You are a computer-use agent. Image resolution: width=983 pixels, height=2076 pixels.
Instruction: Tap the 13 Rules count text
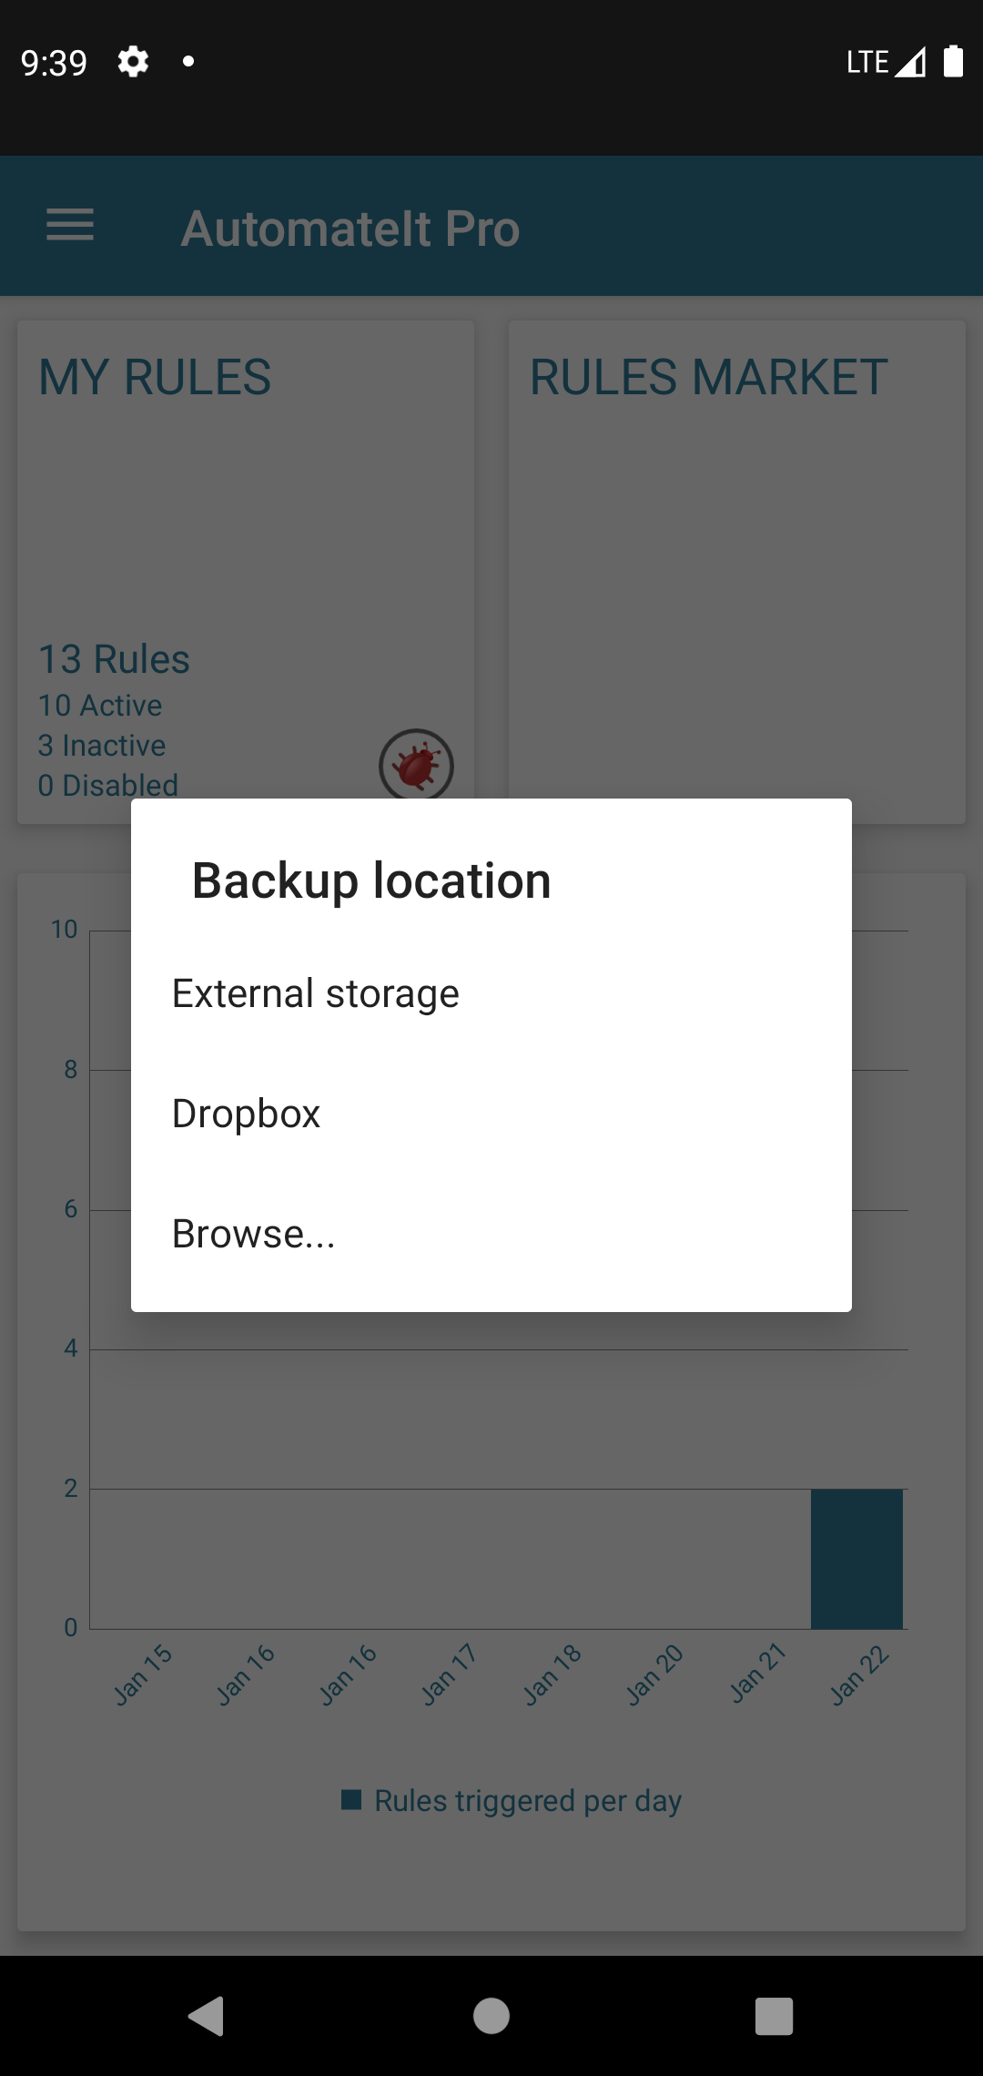[114, 659]
